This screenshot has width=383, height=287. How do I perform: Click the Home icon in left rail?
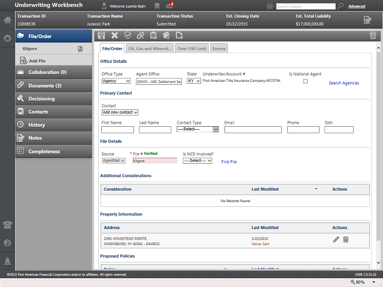point(7,20)
